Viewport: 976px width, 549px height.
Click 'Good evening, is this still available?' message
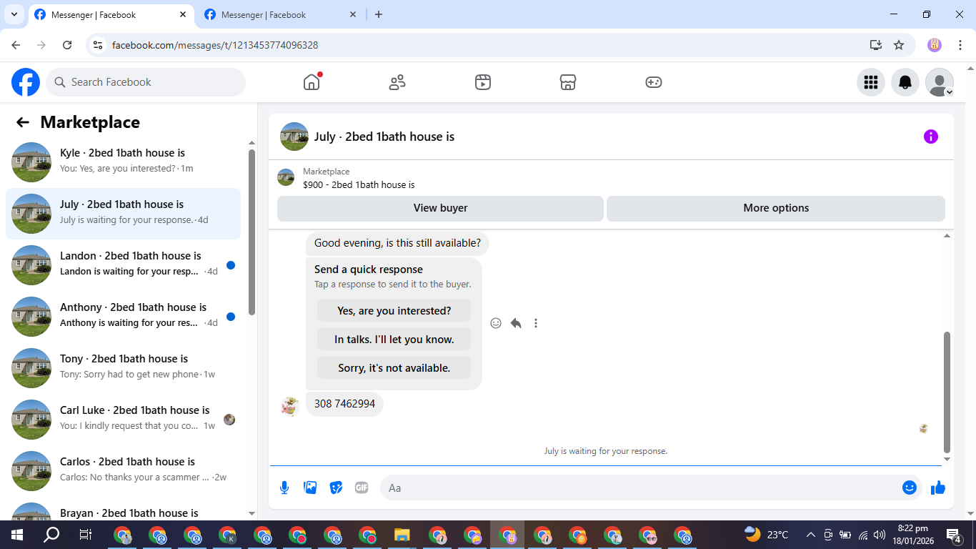click(x=397, y=243)
